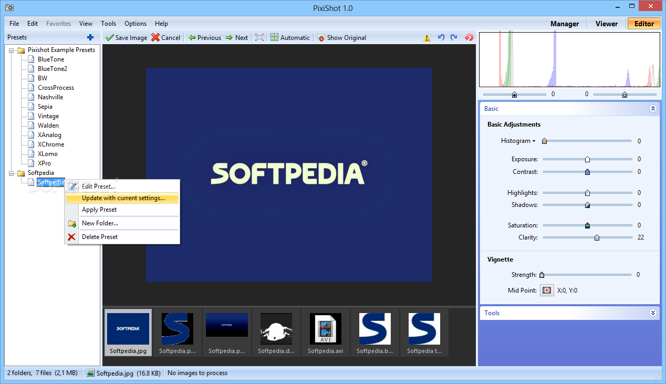Open the Options menu
Viewport: 666px width, 384px height.
[136, 24]
